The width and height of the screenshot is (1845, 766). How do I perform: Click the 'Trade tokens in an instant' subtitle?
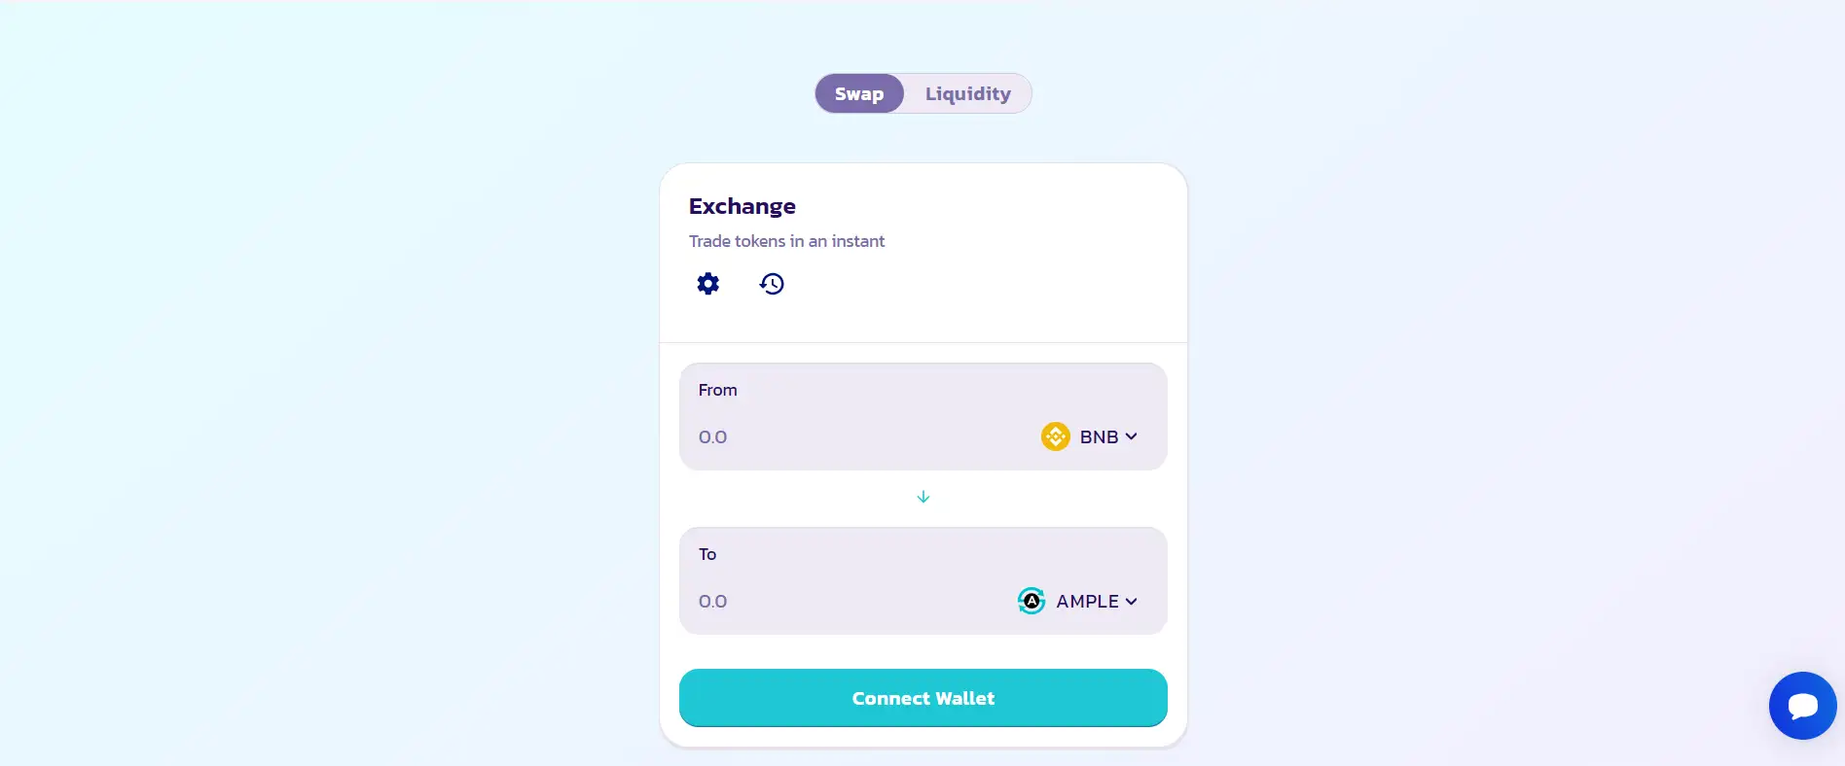tap(786, 241)
